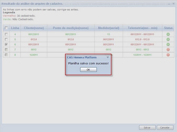Sort by Medidor(serial) column header
177x132 pixels.
pos(108,28)
